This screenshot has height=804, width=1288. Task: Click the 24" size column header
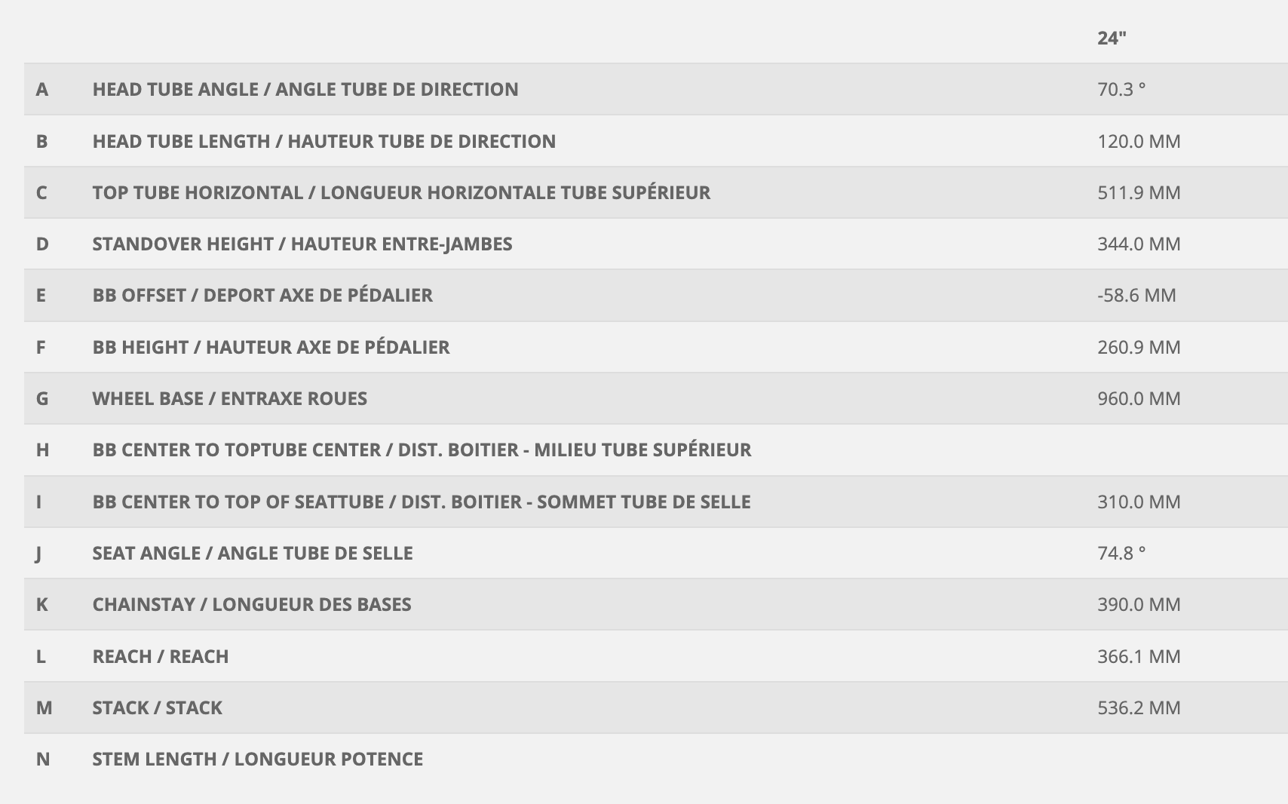tap(1112, 38)
